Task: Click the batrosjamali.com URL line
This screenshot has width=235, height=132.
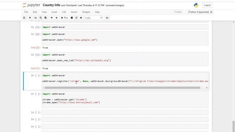Action: [x=71, y=103]
